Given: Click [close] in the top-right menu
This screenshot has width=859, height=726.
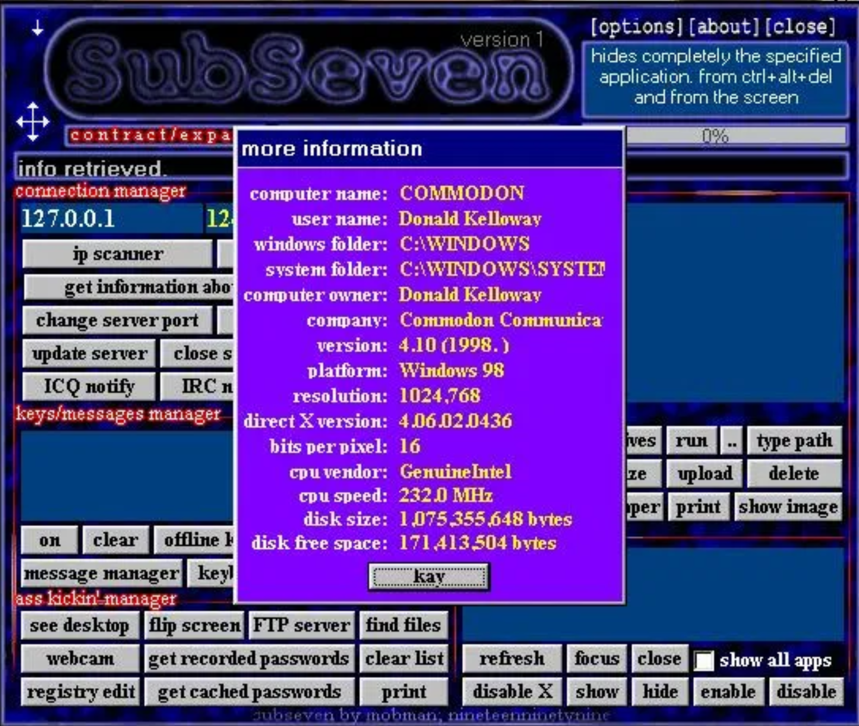Looking at the screenshot, I should point(800,27).
